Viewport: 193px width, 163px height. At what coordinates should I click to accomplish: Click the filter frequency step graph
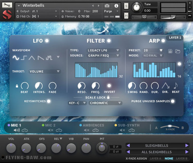[96, 70]
